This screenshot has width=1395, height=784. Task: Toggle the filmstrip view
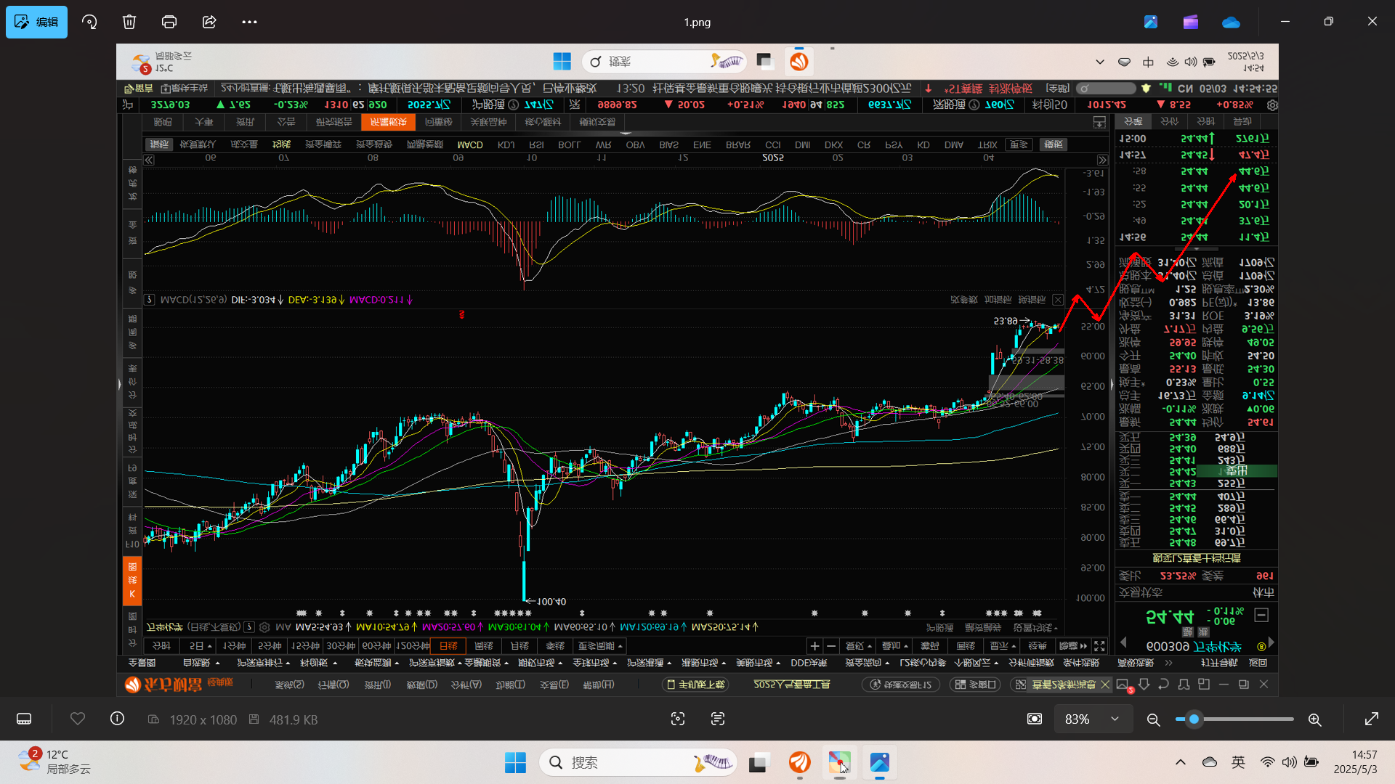tap(24, 719)
